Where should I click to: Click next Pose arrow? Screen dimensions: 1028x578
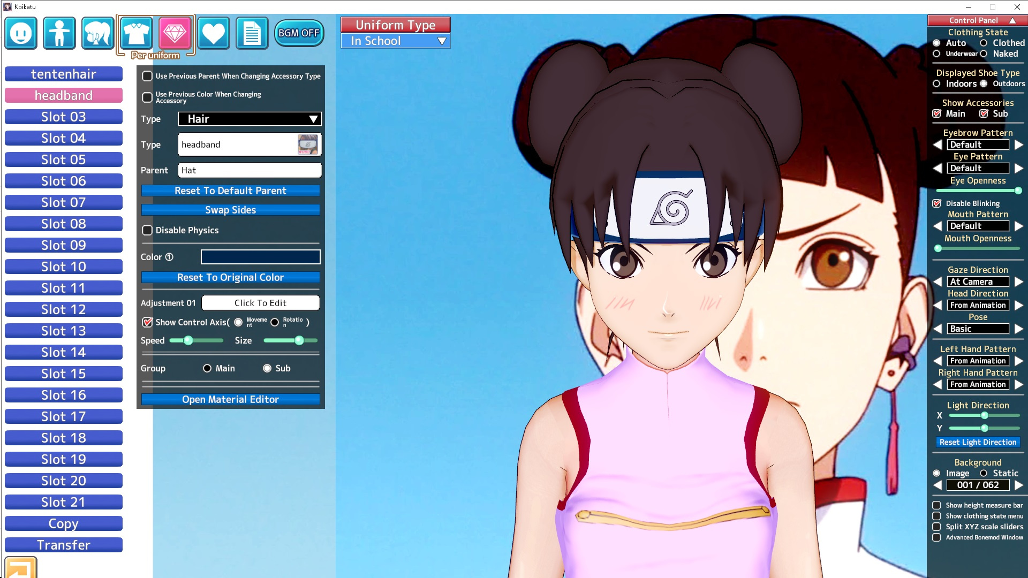[x=1019, y=329]
